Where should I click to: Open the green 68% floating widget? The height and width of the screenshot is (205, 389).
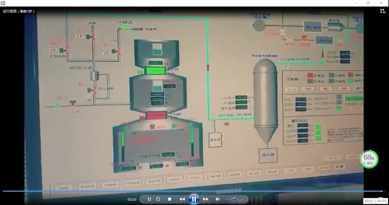click(x=369, y=159)
